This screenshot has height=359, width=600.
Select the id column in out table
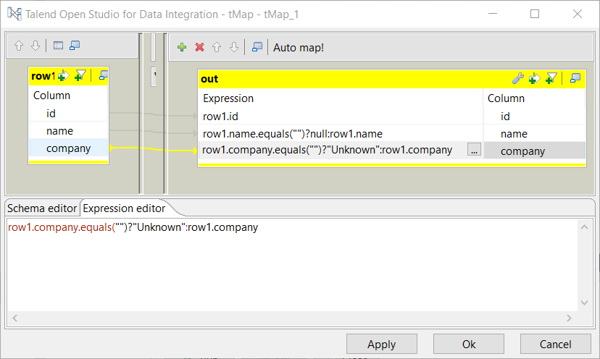point(535,117)
